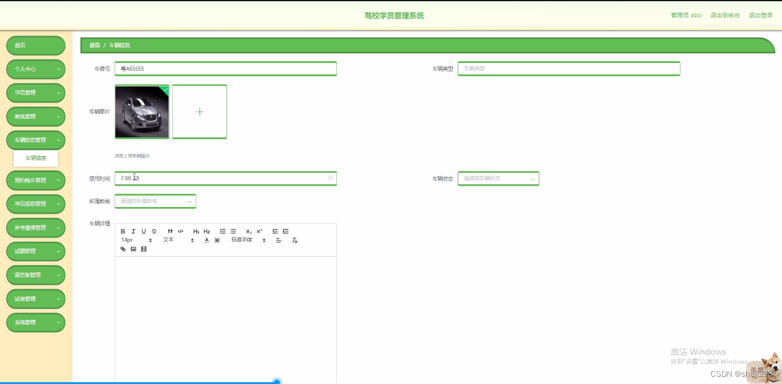
Task: Click 退出登录 to log out
Action: click(760, 15)
